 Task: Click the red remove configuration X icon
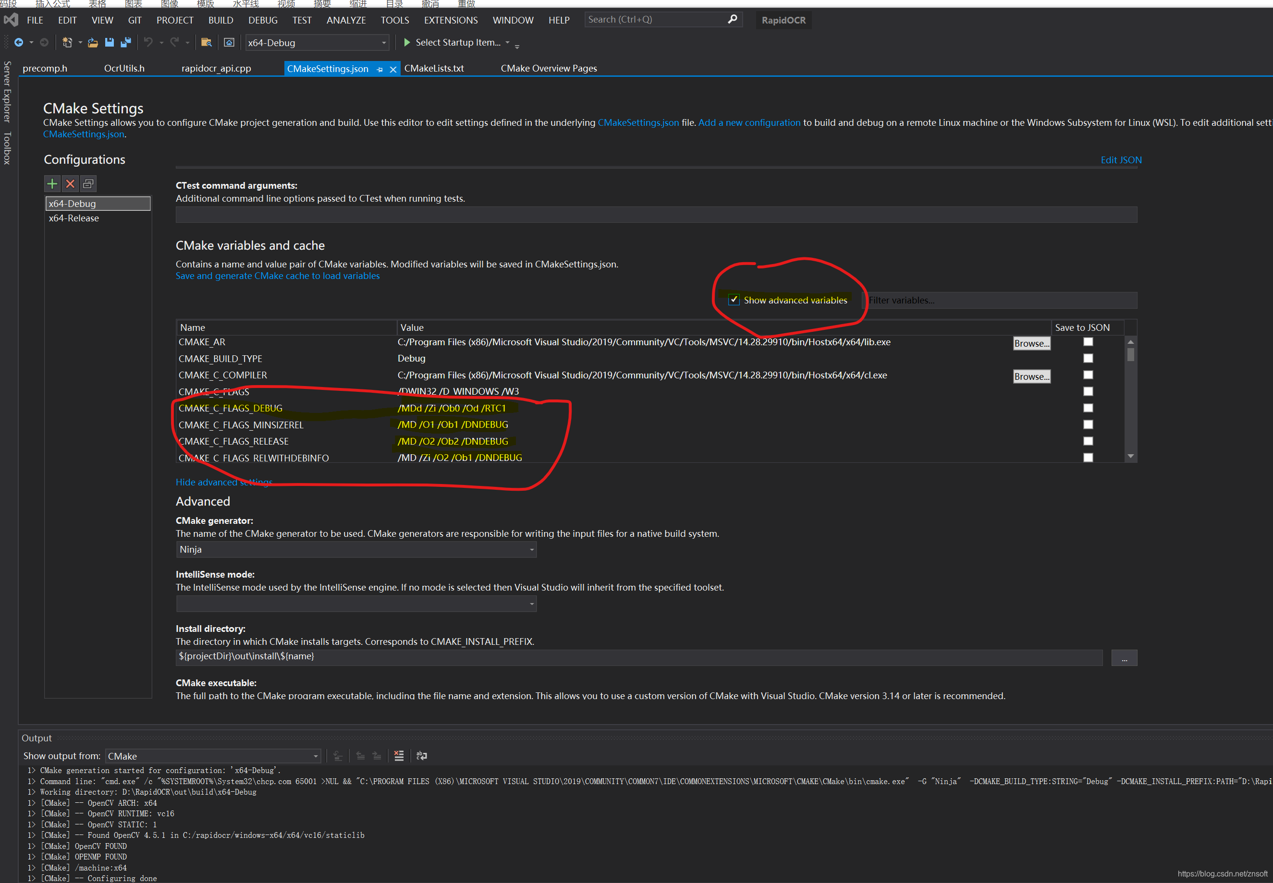tap(70, 184)
